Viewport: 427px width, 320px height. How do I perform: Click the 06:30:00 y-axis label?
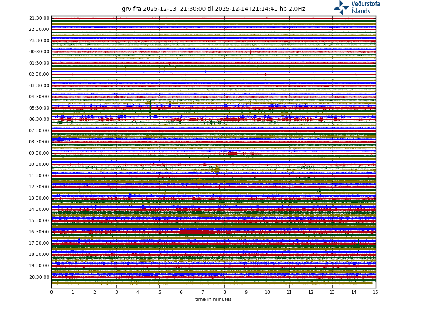point(39,120)
